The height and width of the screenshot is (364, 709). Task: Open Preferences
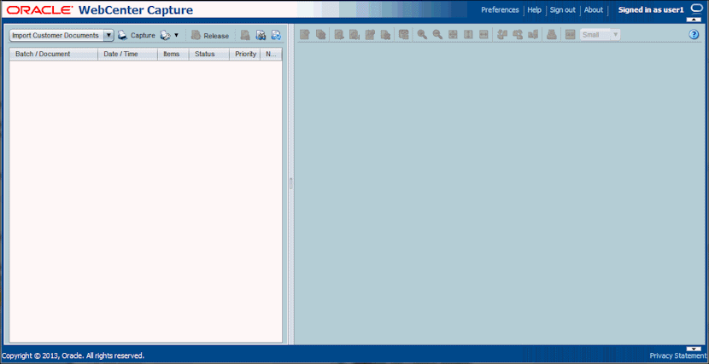tap(500, 10)
